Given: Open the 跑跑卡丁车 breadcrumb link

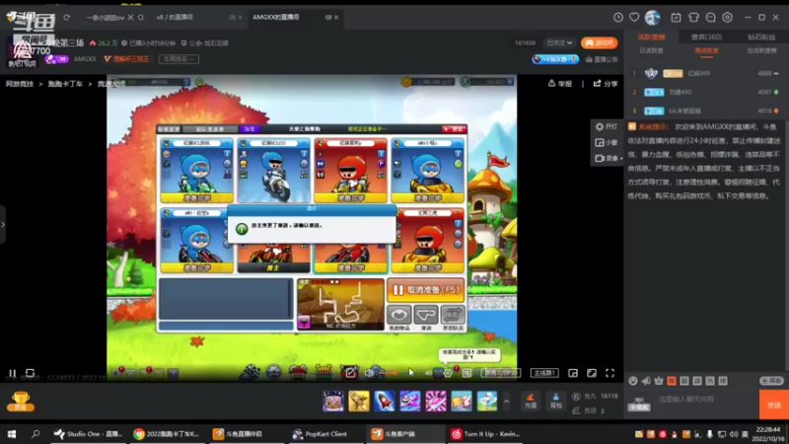Looking at the screenshot, I should [x=65, y=84].
